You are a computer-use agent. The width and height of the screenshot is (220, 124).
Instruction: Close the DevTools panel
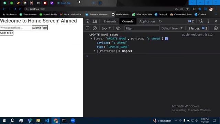216,21
